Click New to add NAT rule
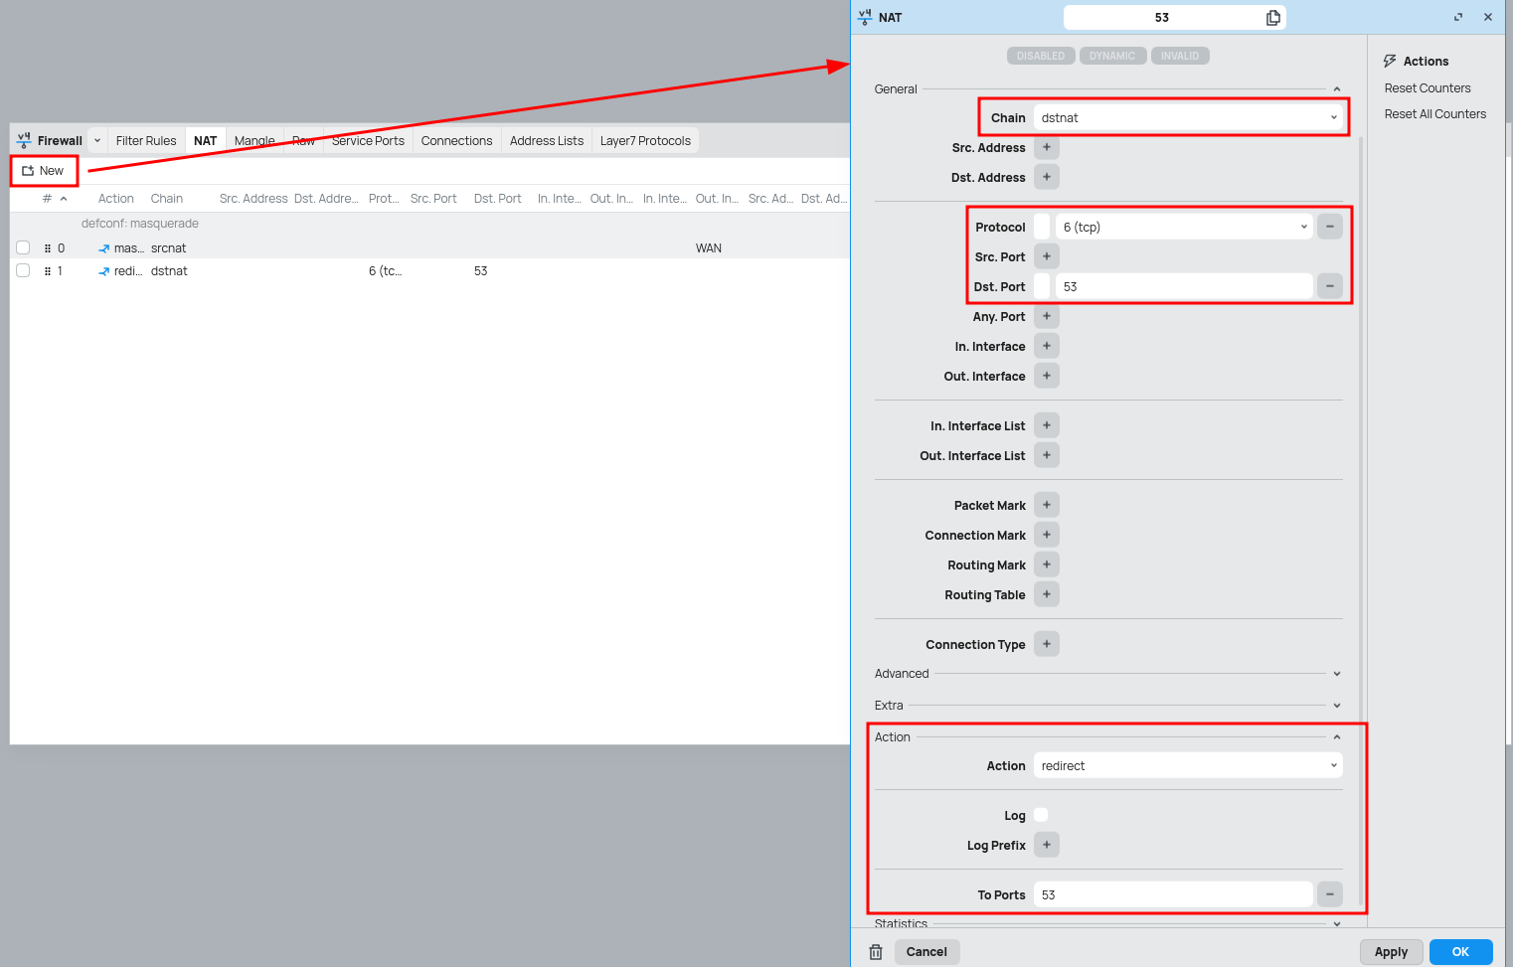1513x967 pixels. [44, 171]
